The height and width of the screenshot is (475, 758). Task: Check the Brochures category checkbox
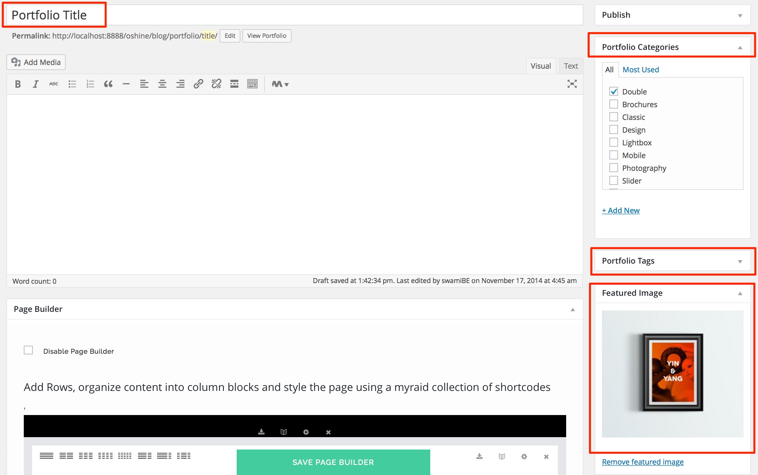click(x=614, y=104)
